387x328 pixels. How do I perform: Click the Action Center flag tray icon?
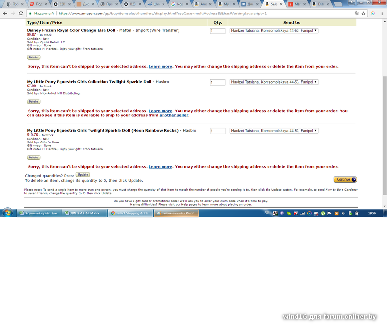330,213
